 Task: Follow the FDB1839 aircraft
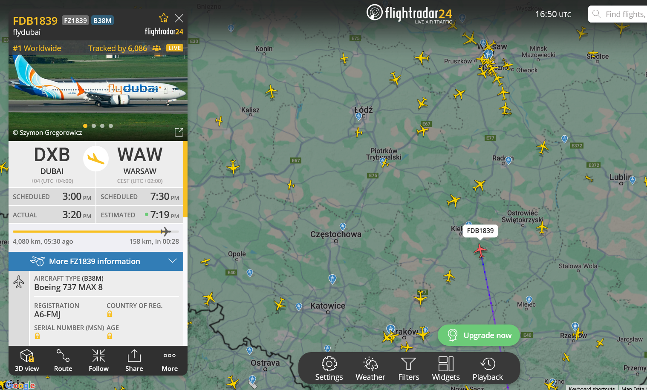pos(98,360)
